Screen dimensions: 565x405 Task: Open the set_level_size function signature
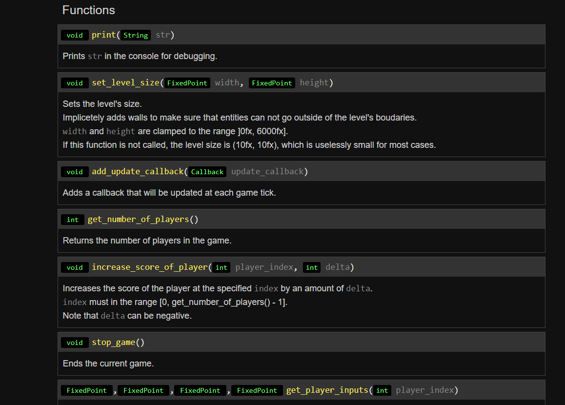[x=125, y=83]
